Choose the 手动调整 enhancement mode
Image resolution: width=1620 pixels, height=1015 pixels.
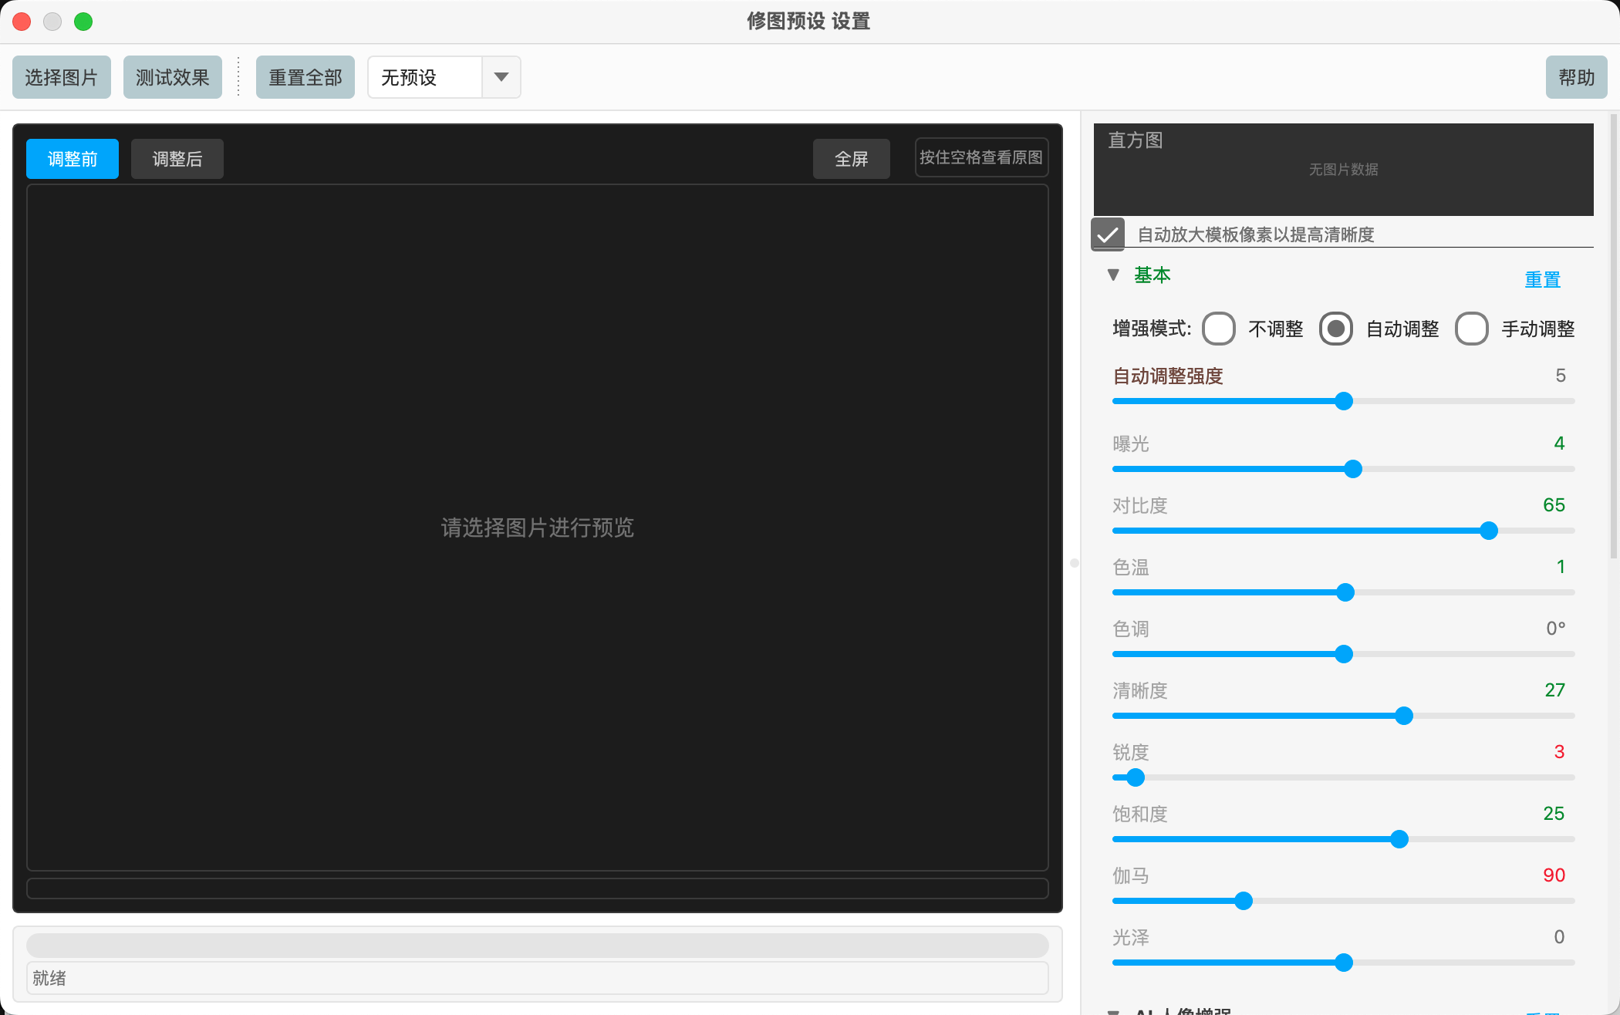[1472, 328]
